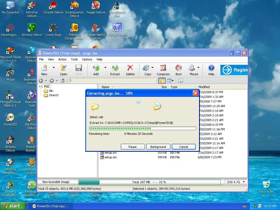Screen dimensions: 280x210
Task: Click the Register banner button
Action: click(234, 70)
